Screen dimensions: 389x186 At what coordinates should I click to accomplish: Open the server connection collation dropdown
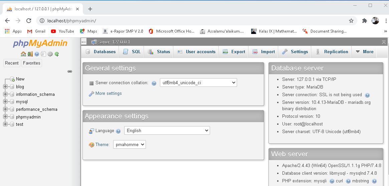(198, 83)
